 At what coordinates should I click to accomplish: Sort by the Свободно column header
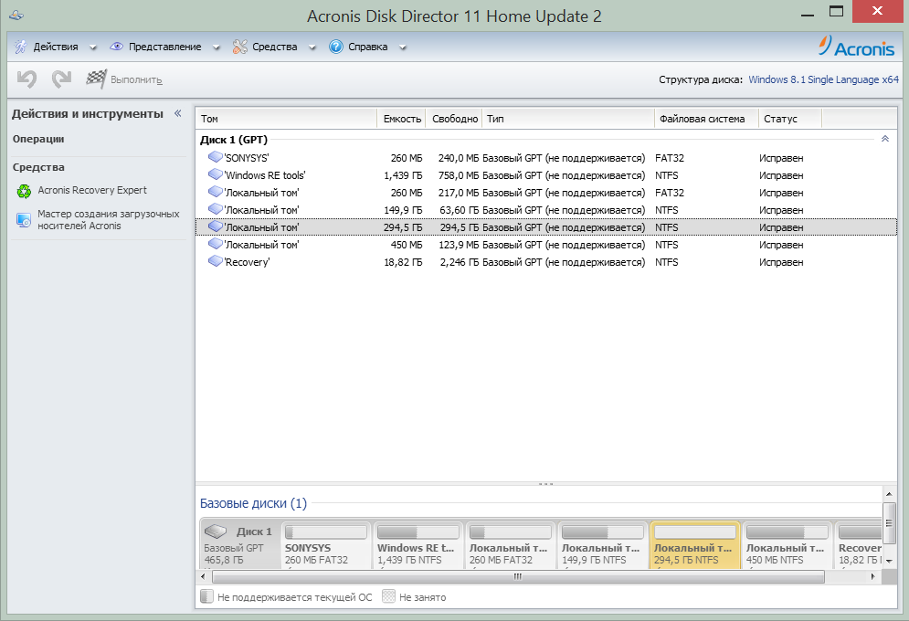455,118
